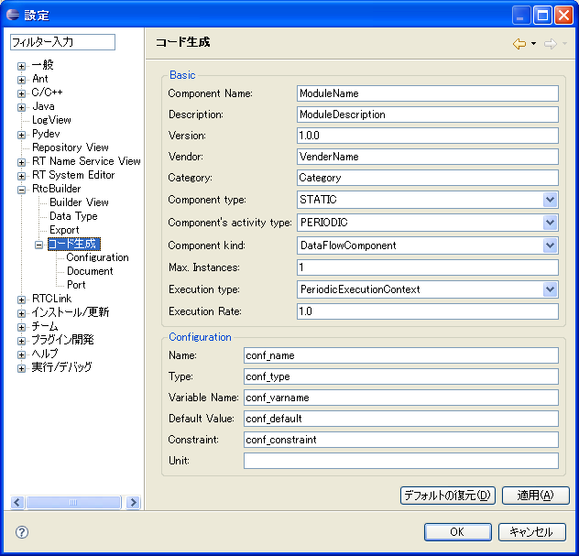
Task: Click the フィルター入力 filter field
Action: pyautogui.click(x=62, y=42)
